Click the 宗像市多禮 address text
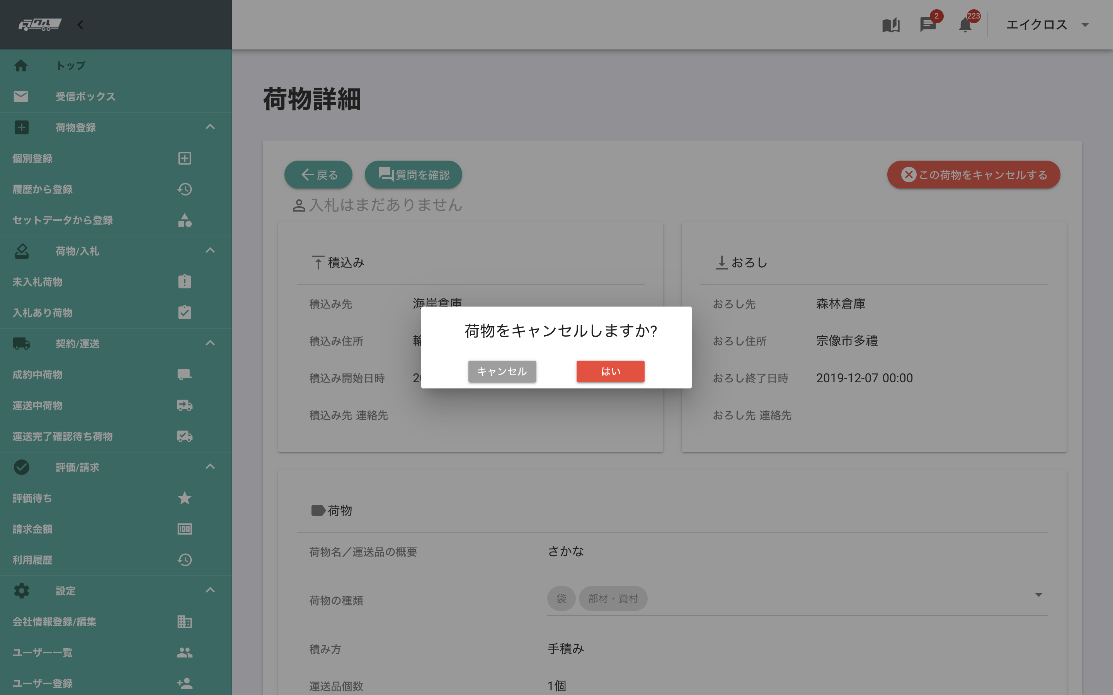 click(x=847, y=341)
